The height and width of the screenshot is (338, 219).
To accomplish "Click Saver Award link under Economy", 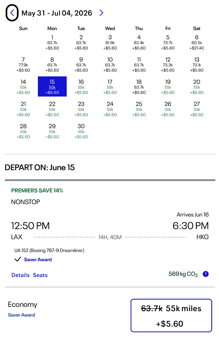I will (21, 315).
